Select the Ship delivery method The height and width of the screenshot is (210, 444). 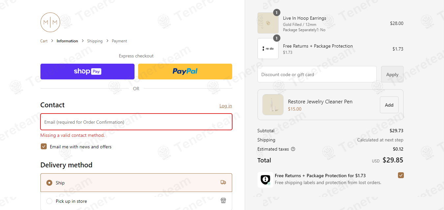[49, 183]
